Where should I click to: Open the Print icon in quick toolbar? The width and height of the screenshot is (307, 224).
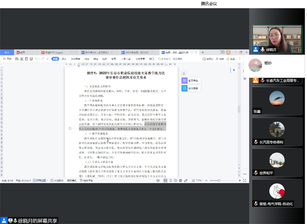pos(26,59)
